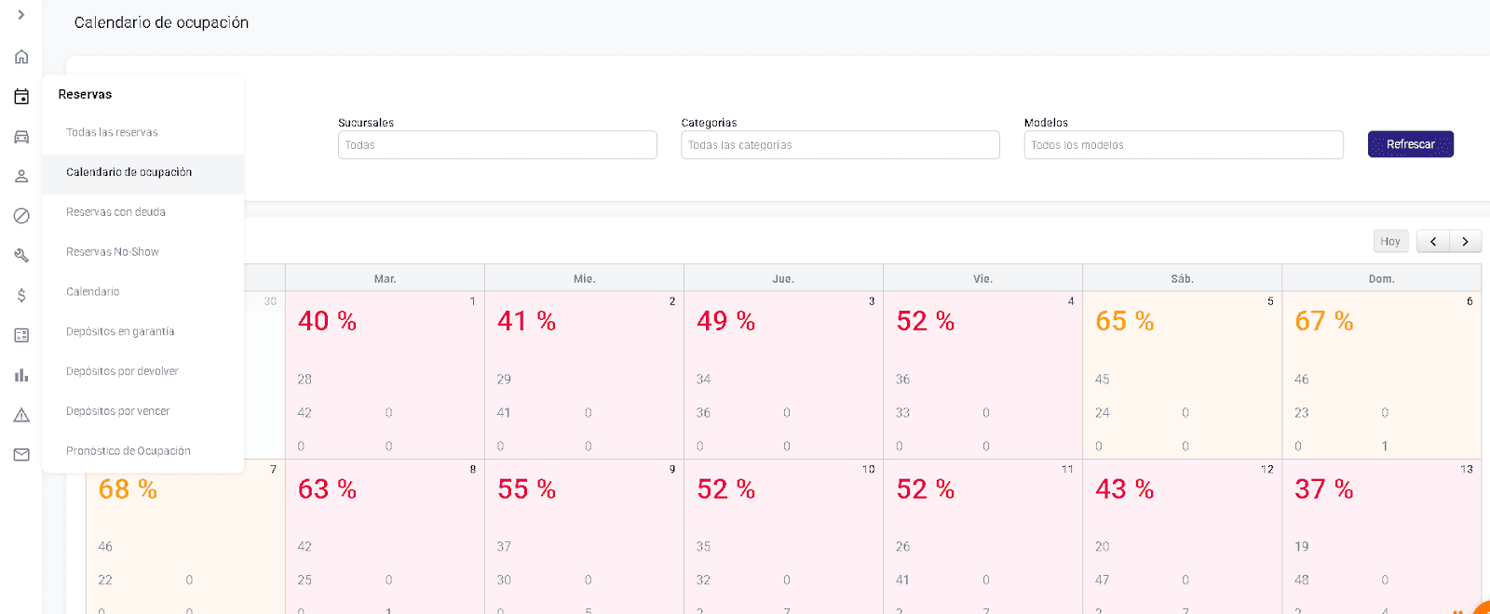Click the Hoy button

[x=1390, y=242]
